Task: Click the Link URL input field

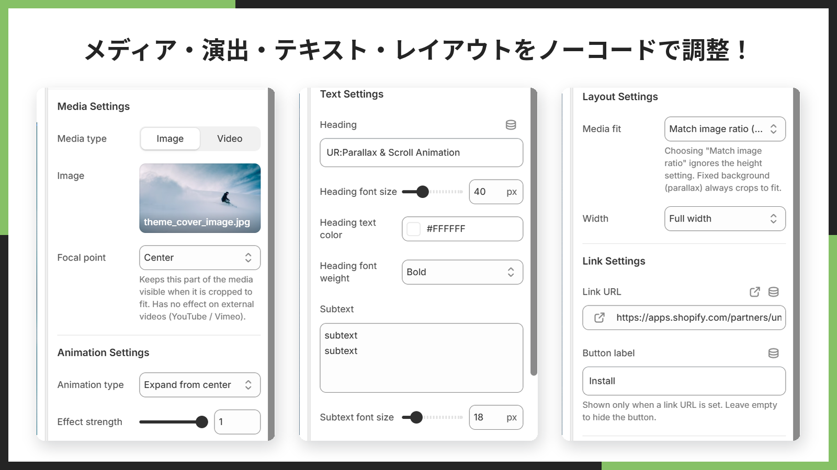Action: [684, 318]
